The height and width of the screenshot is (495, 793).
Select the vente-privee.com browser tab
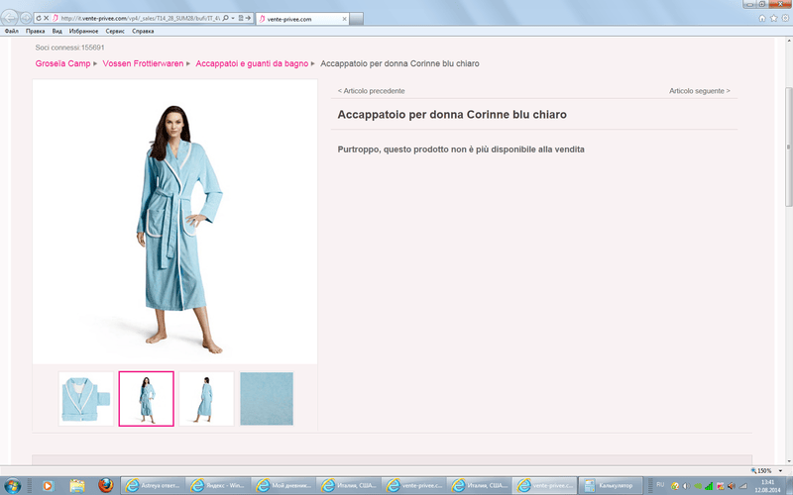click(x=301, y=19)
